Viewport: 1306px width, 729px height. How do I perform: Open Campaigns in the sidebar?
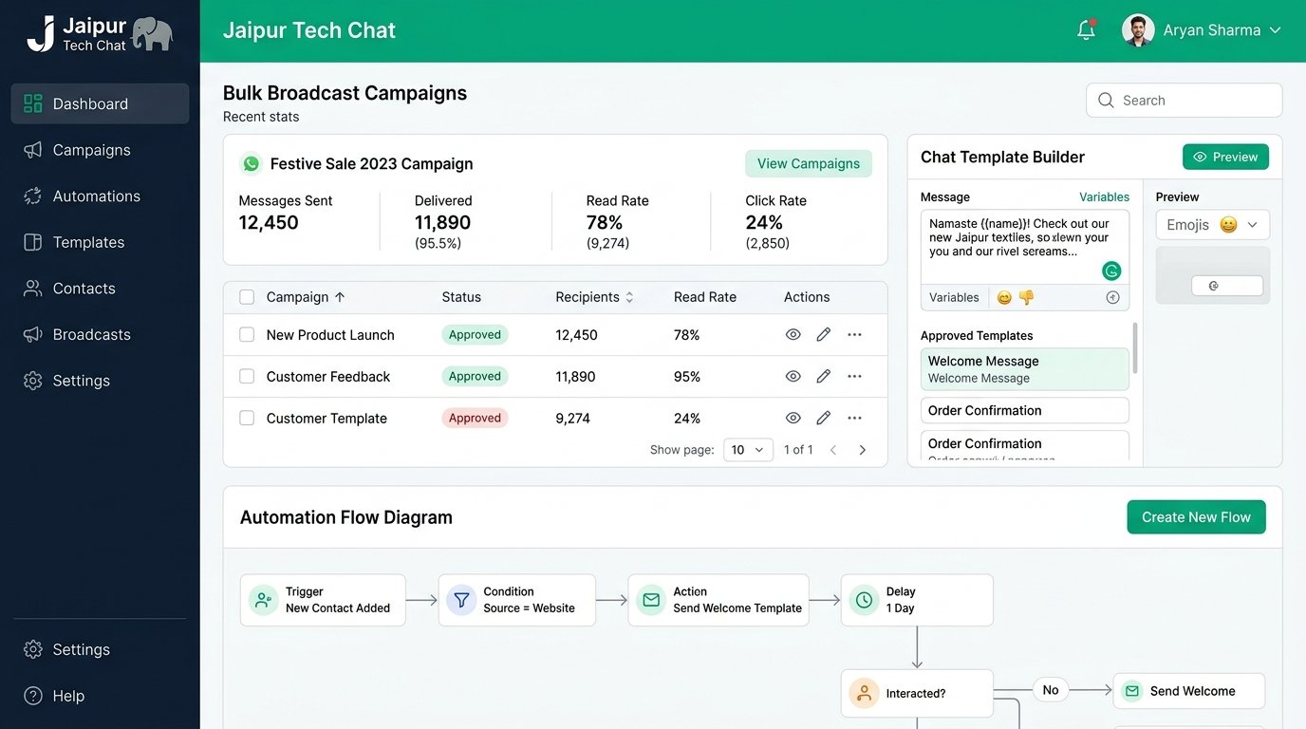click(100, 150)
